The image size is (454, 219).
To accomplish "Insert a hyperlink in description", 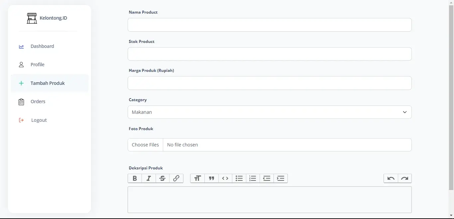I will [176, 178].
